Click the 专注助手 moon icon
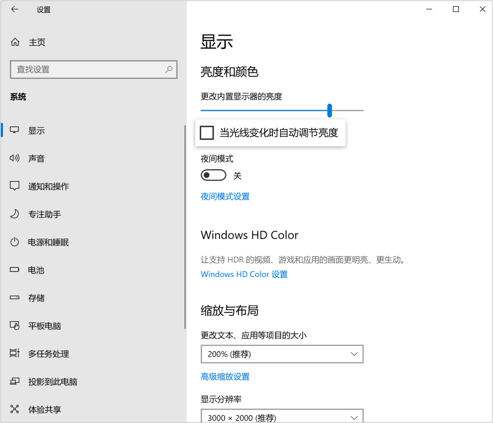The image size is (493, 423). (x=14, y=214)
